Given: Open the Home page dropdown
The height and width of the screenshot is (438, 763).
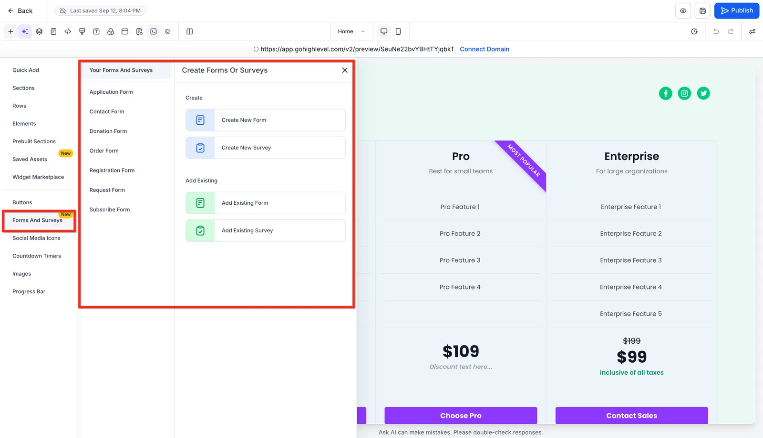Looking at the screenshot, I should pos(351,31).
